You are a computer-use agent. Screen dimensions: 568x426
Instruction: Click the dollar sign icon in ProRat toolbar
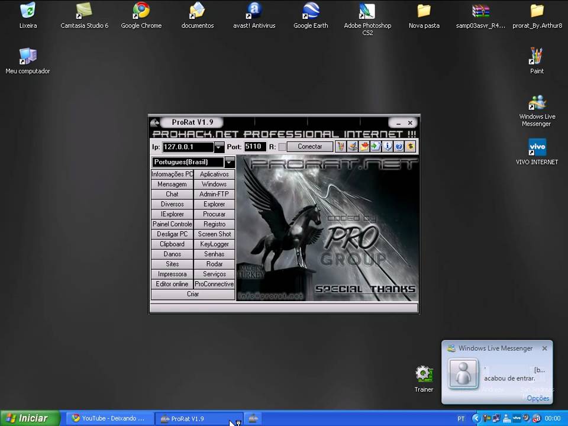click(411, 146)
